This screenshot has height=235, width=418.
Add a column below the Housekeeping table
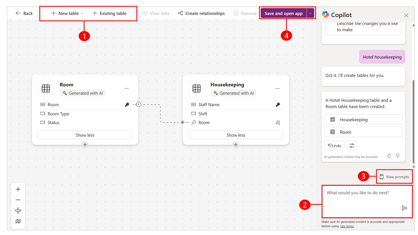[x=236, y=145]
